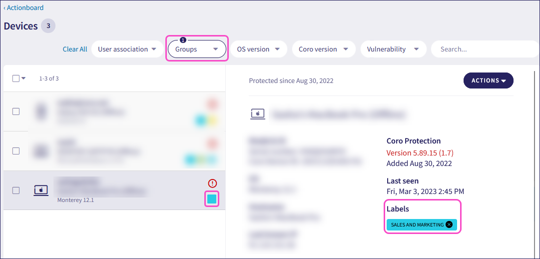
Task: Open the Actions menu button
Action: (488, 80)
